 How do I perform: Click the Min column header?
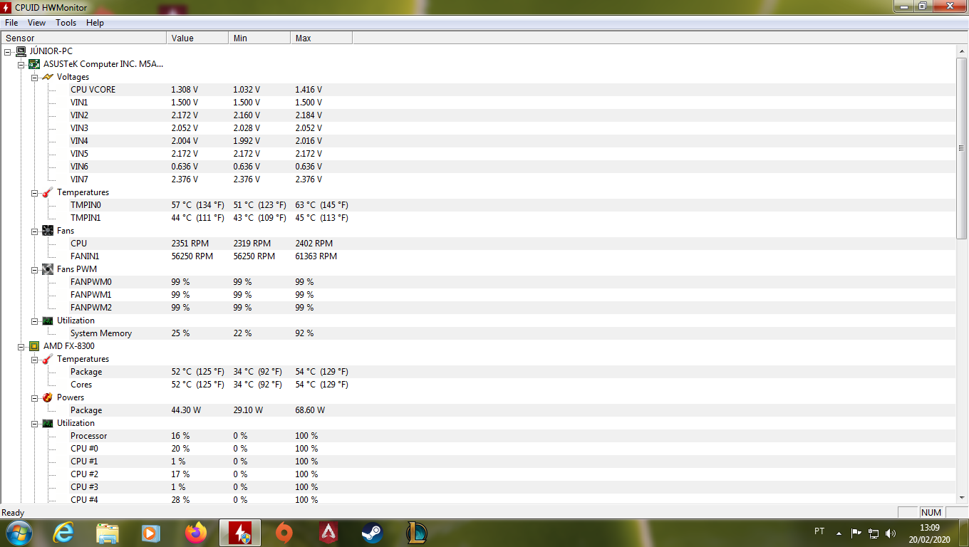point(259,38)
